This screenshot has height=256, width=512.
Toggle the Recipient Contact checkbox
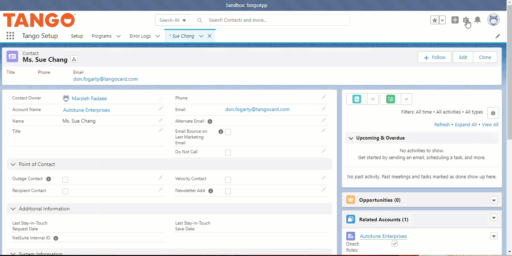65,191
